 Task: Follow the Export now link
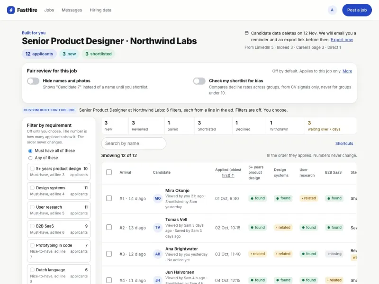click(342, 40)
